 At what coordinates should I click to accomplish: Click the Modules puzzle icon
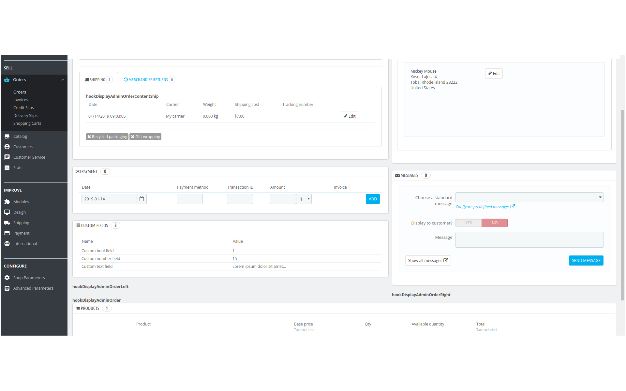click(x=7, y=202)
